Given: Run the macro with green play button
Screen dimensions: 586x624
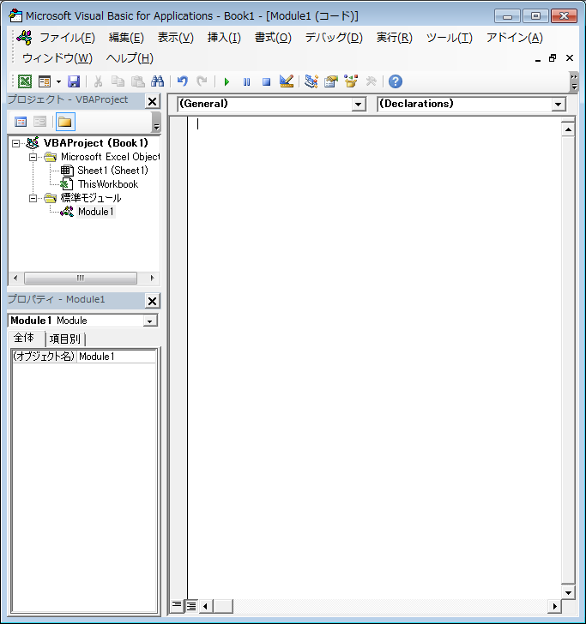Looking at the screenshot, I should (227, 82).
